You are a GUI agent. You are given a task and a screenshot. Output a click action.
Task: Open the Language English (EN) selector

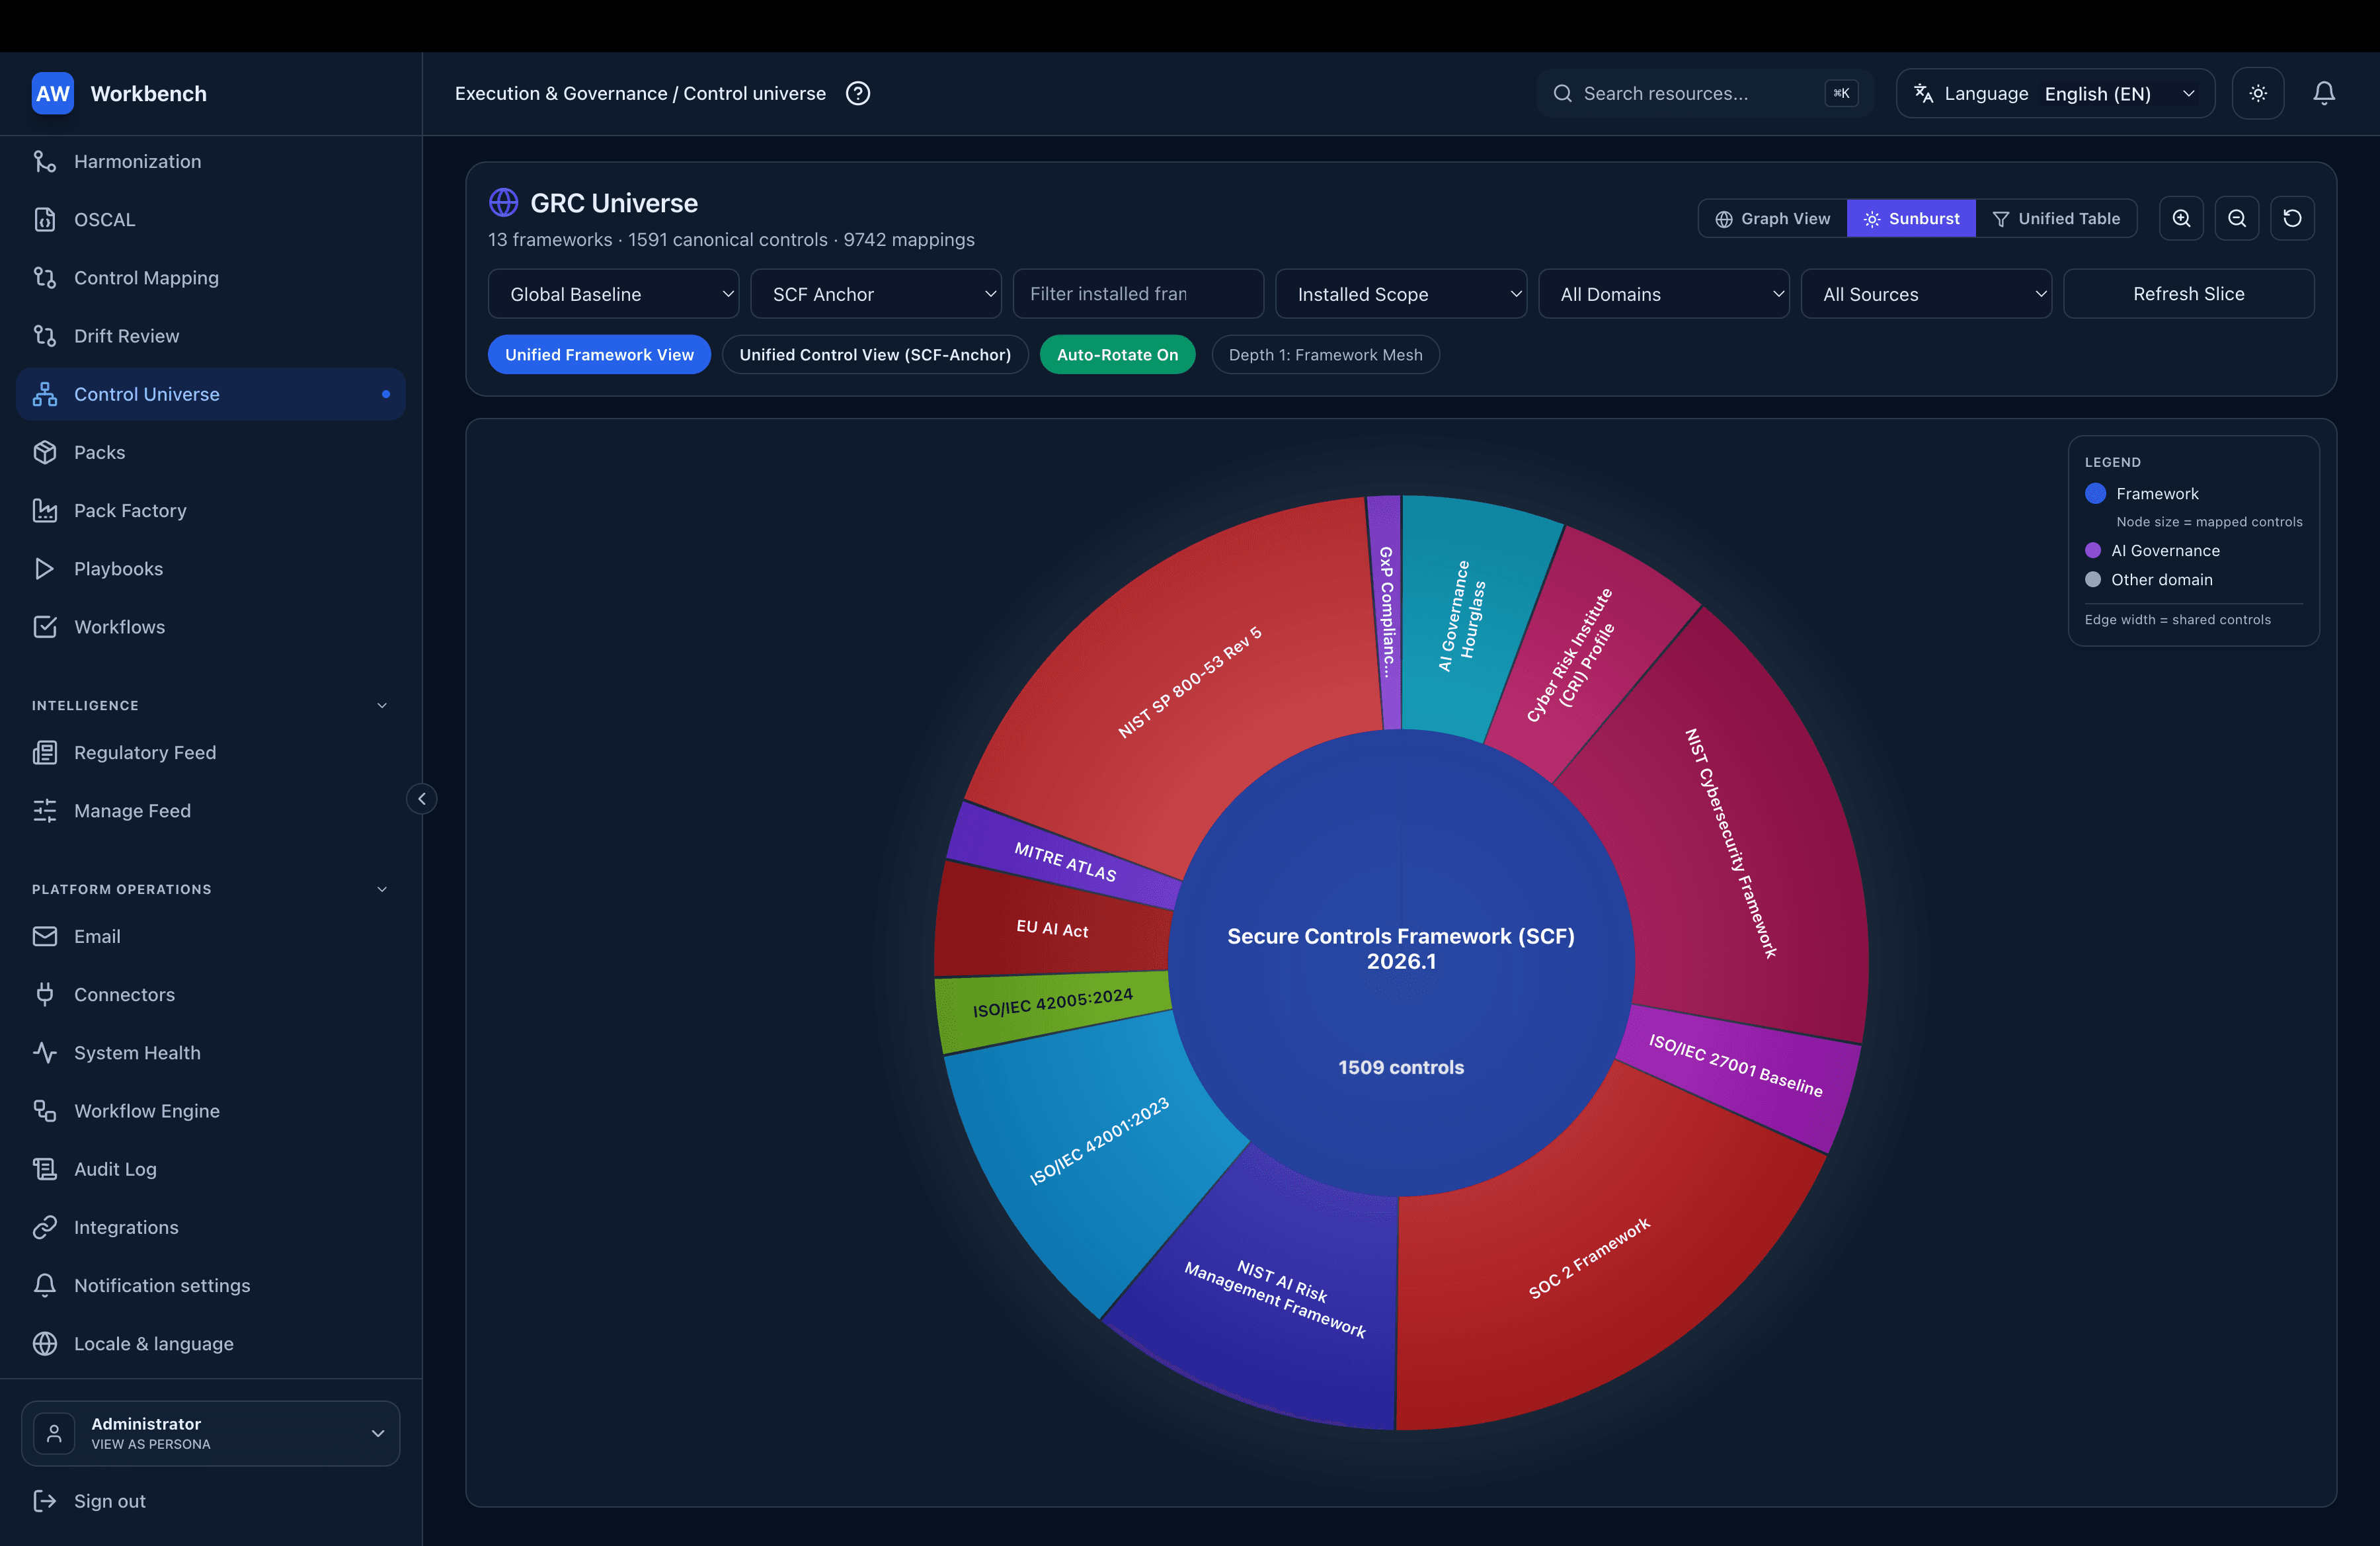2055,93
